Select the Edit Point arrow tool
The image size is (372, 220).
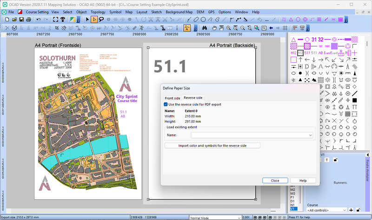coord(94,19)
